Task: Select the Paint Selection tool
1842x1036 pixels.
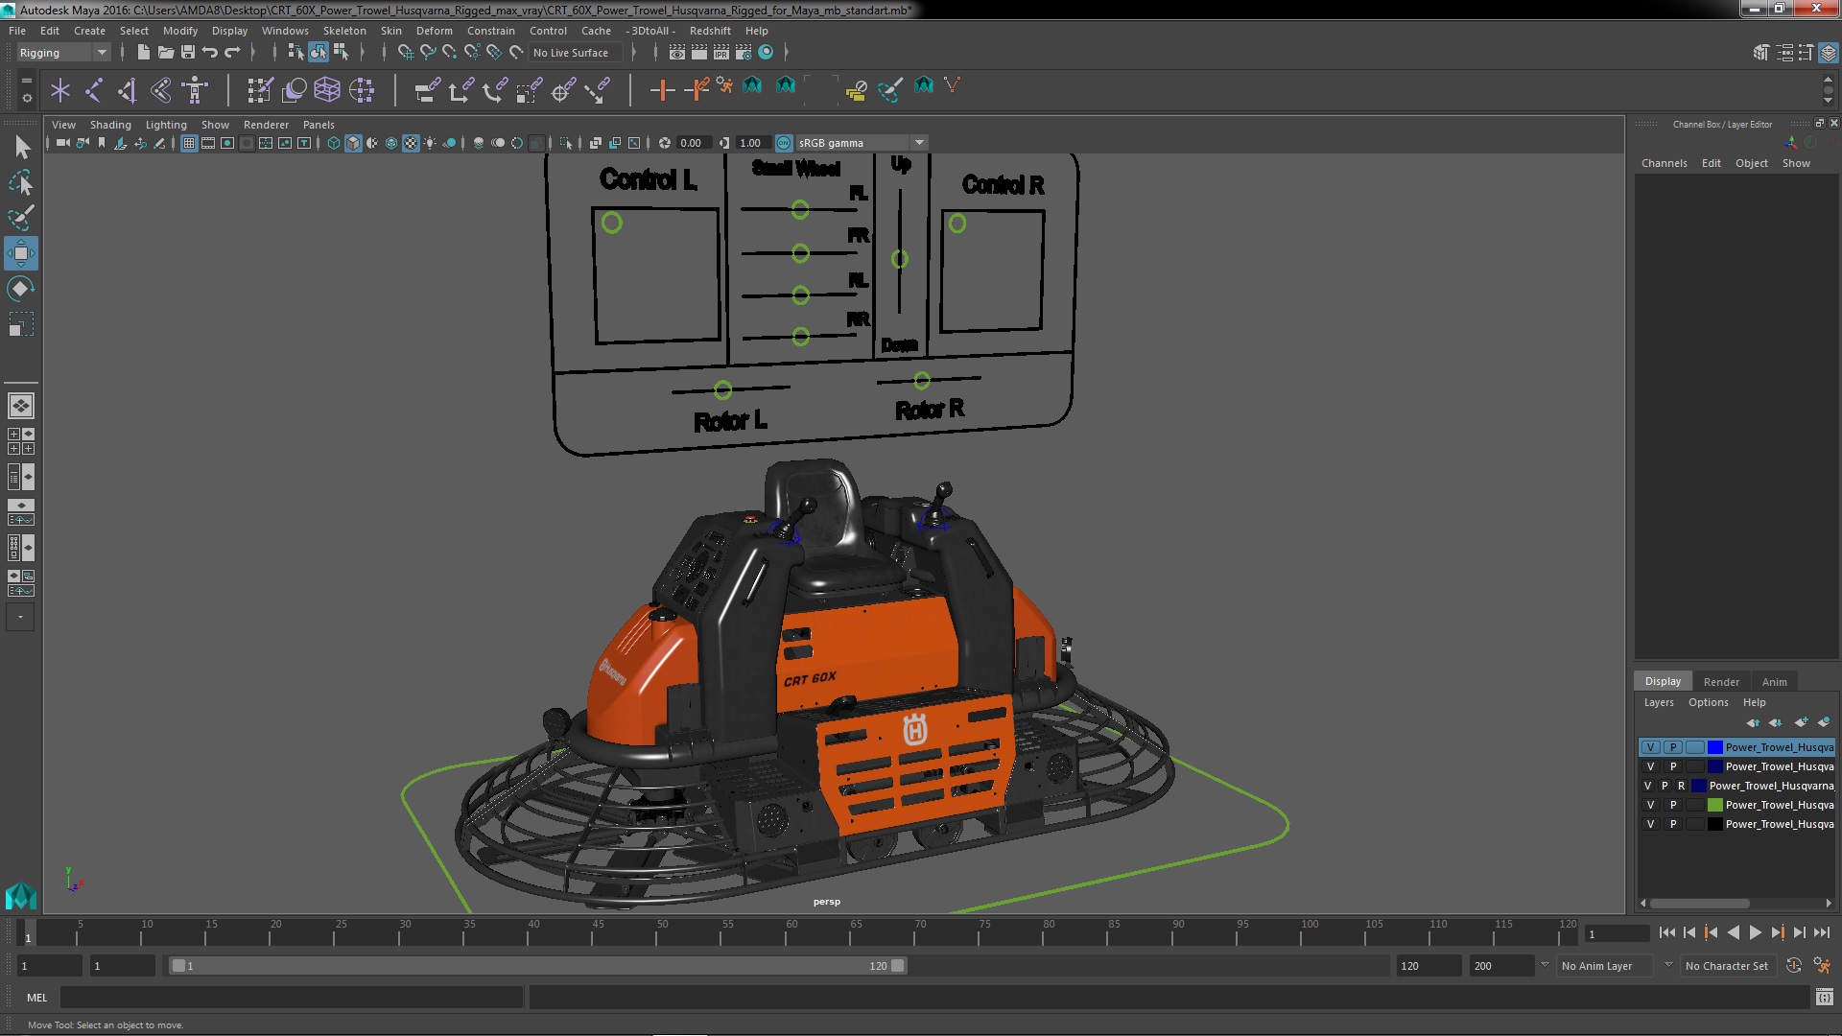Action: tap(20, 218)
